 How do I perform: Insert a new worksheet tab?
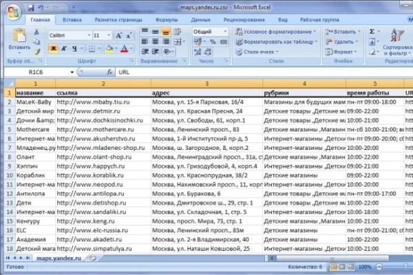[x=92, y=258]
